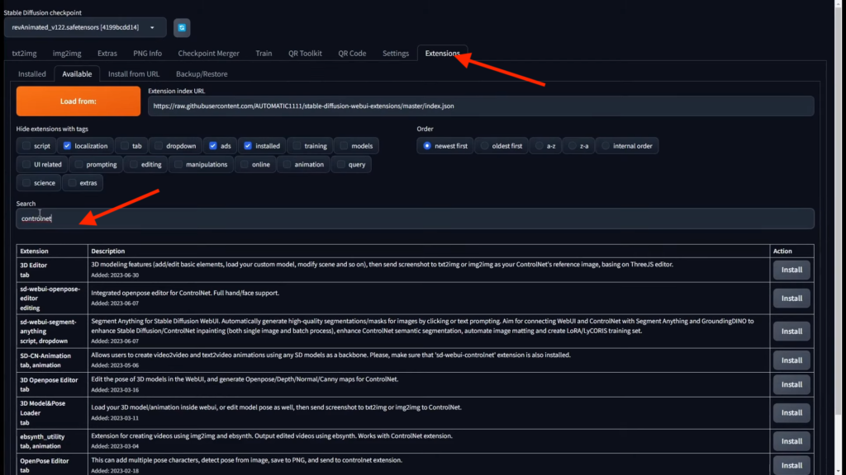Enable the script tag checkbox
This screenshot has height=475, width=846.
tap(26, 146)
